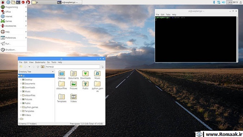
Task: Open View menu in file manager
Action: pos(31,62)
